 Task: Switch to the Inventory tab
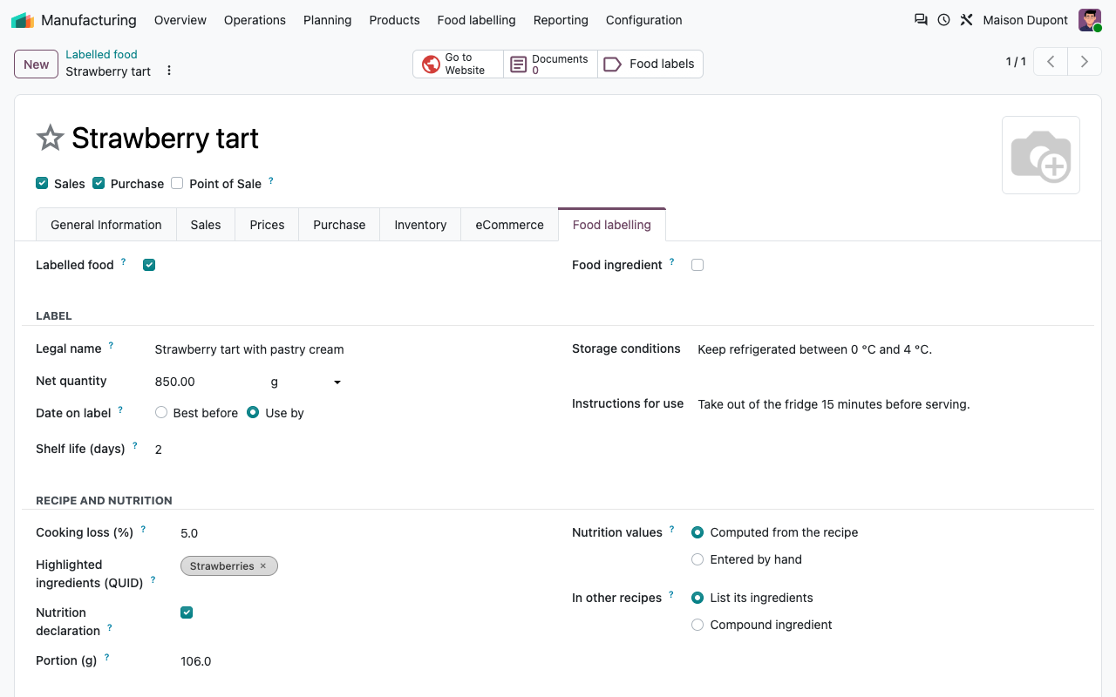420,225
